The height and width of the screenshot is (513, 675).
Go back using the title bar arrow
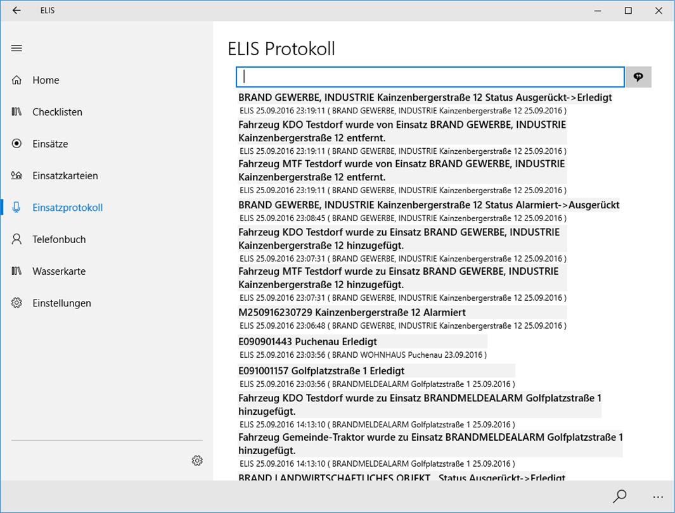coord(16,10)
